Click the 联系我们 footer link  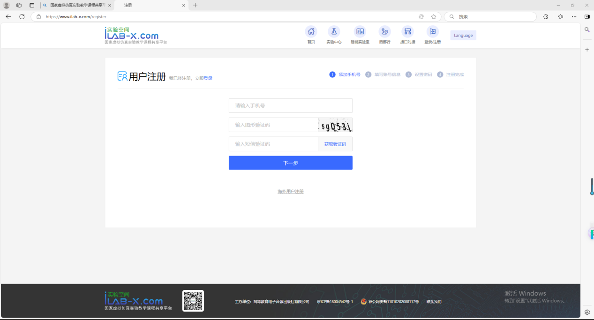coord(434,302)
